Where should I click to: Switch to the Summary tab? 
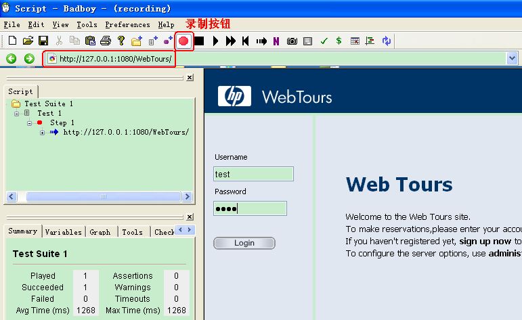(22, 231)
